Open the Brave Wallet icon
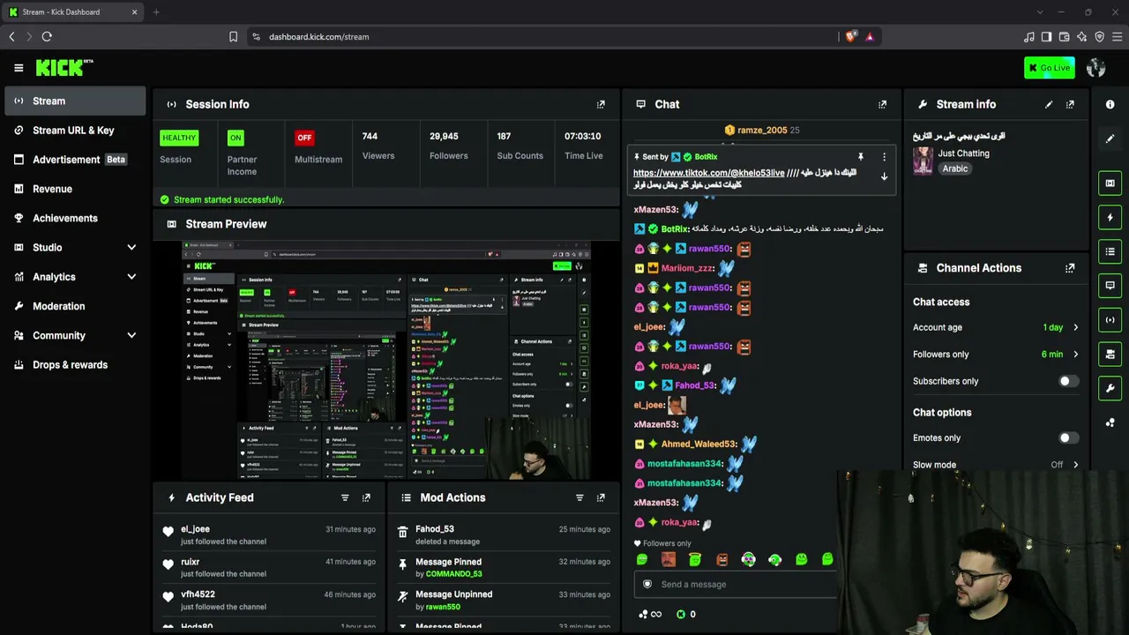The width and height of the screenshot is (1129, 635). tap(1064, 37)
